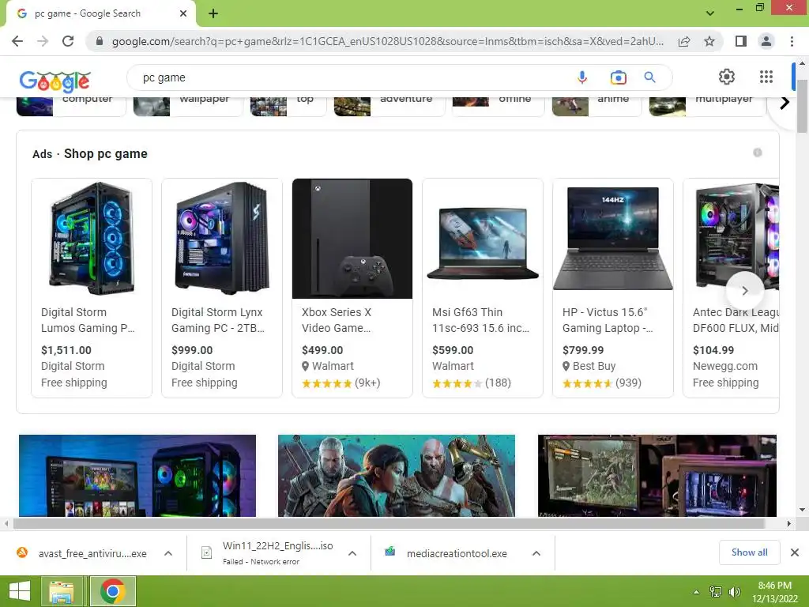Search by voice microphone icon
The image size is (809, 607).
(x=582, y=77)
